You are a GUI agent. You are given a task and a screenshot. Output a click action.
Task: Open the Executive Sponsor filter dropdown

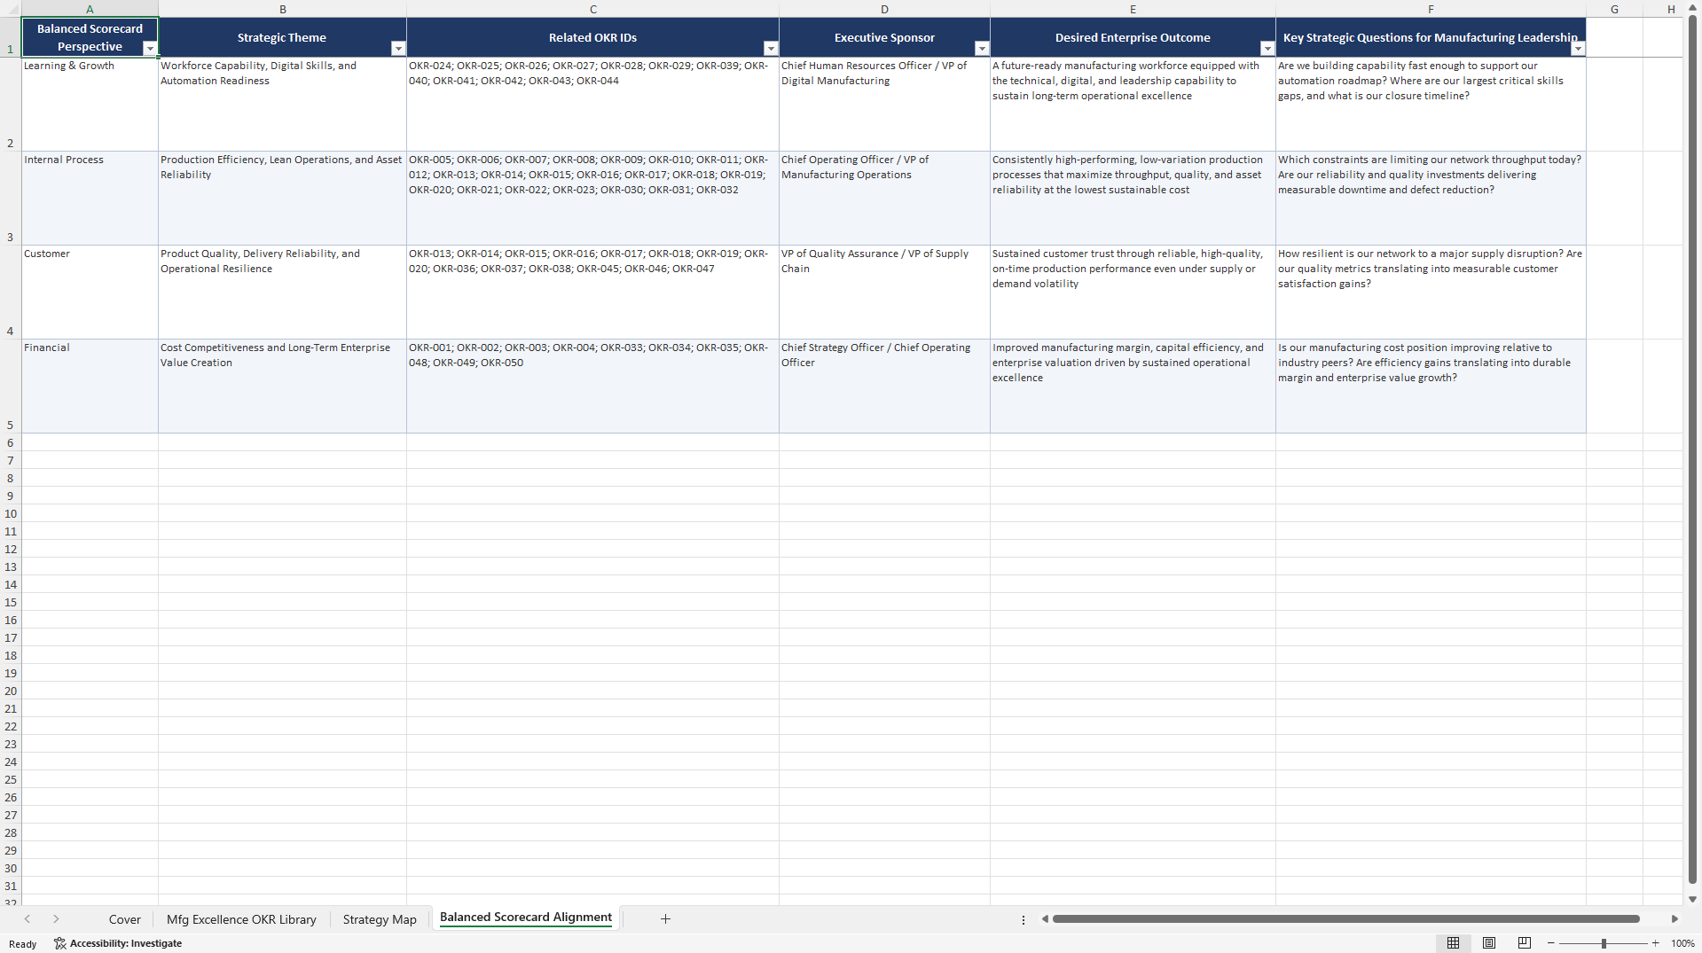click(982, 49)
